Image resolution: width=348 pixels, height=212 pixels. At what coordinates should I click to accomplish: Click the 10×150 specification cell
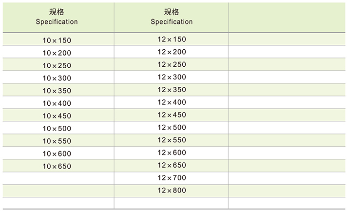(57, 39)
